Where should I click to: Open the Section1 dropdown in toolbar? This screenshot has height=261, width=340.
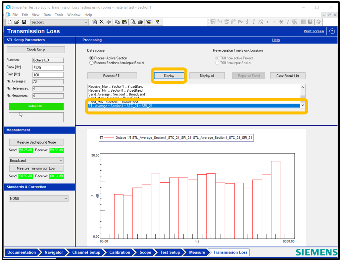(x=86, y=22)
